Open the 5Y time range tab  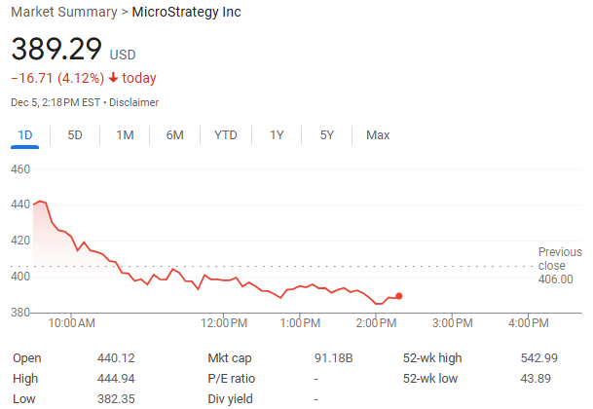click(x=327, y=135)
